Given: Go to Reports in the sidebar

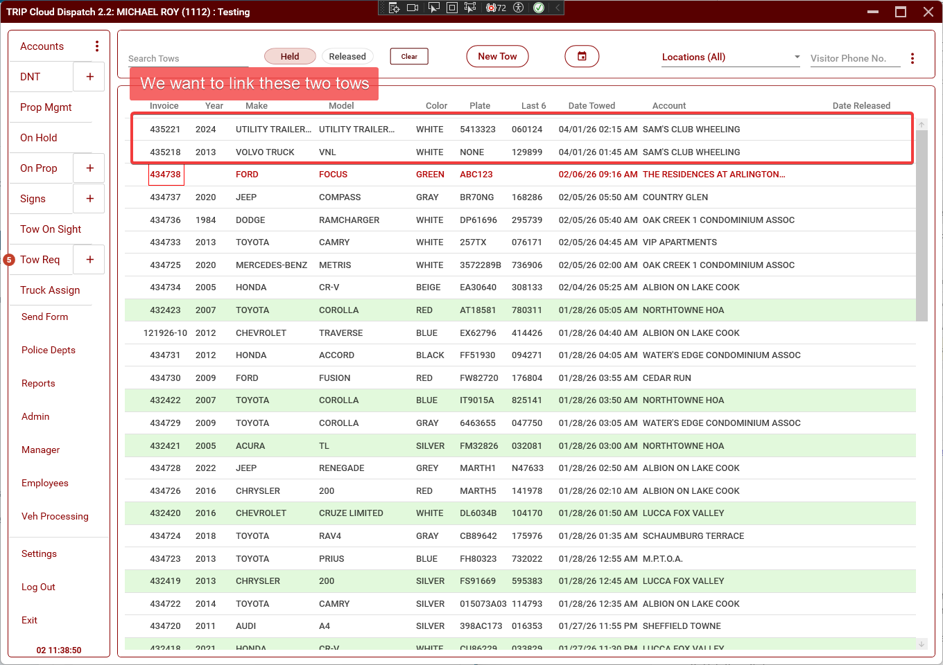Looking at the screenshot, I should point(38,384).
